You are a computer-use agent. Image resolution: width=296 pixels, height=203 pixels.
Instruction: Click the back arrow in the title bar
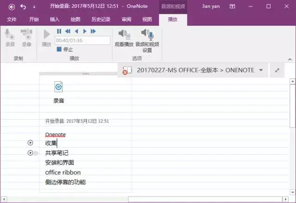(12, 7)
